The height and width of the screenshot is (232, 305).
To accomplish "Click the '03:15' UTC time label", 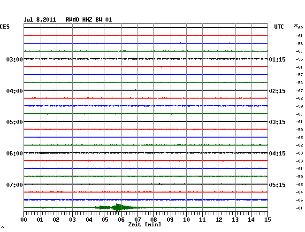I will pos(277,122).
